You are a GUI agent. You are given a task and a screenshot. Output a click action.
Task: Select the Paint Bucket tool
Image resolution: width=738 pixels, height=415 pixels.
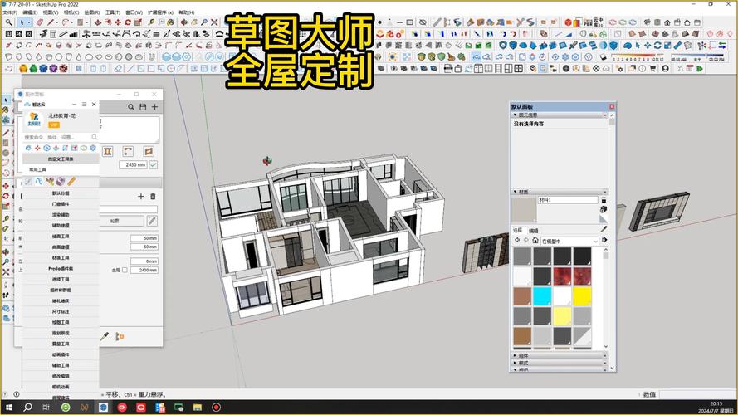pos(171,22)
